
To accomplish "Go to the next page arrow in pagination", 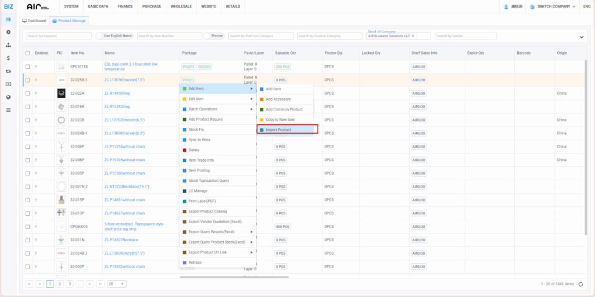I will [x=89, y=284].
